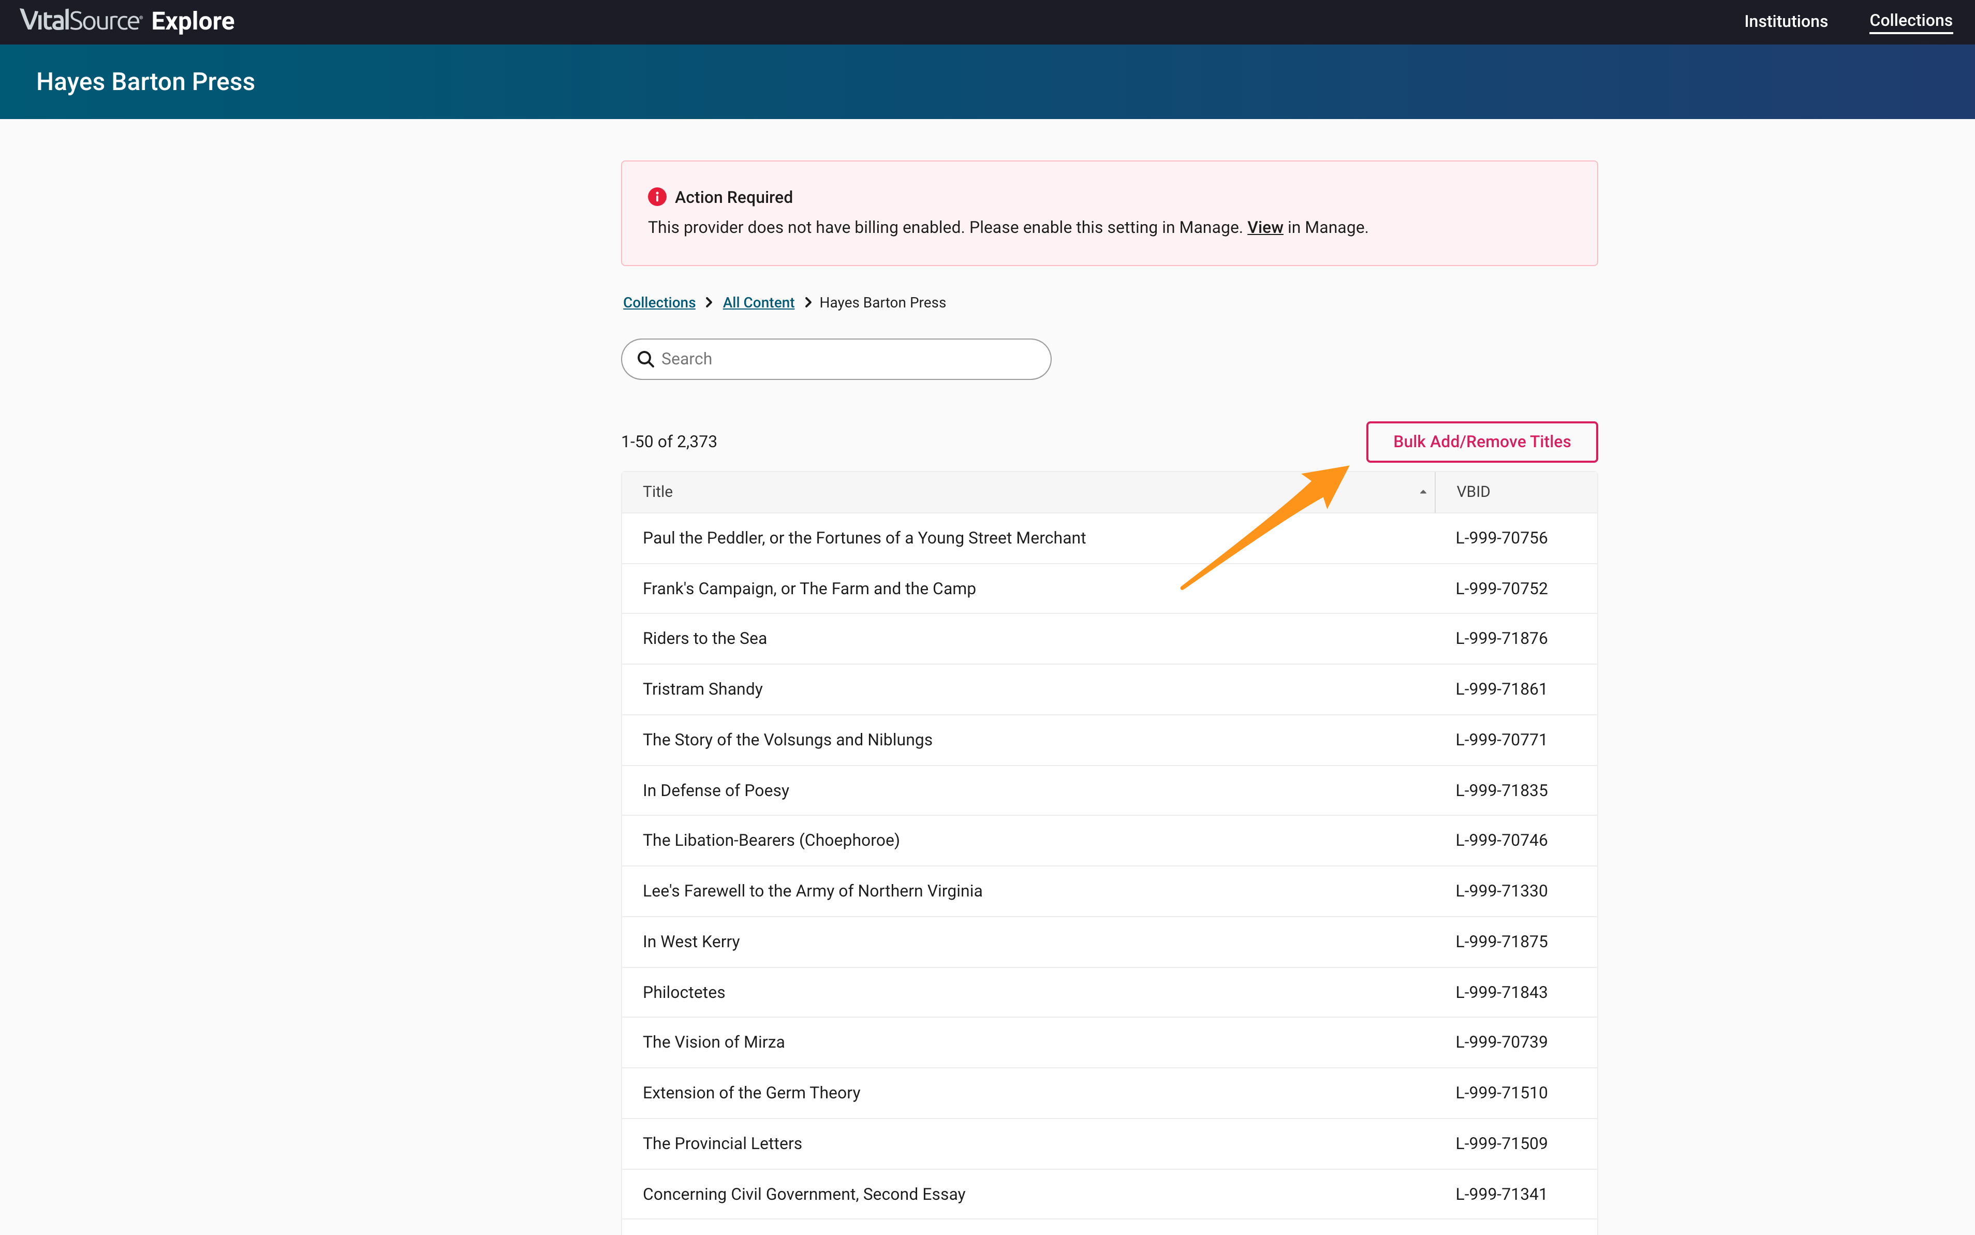Screen dimensions: 1975x1235
Task: Navigate to All Content breadcrumb
Action: [758, 303]
